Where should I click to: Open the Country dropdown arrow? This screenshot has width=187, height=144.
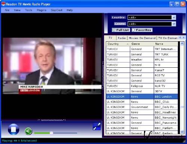coord(174,18)
